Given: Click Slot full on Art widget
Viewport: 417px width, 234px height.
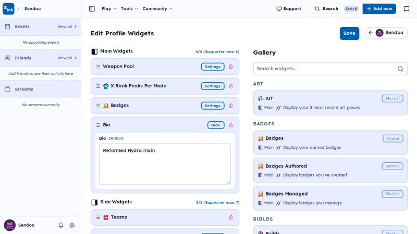Looking at the screenshot, I should 393,99.
